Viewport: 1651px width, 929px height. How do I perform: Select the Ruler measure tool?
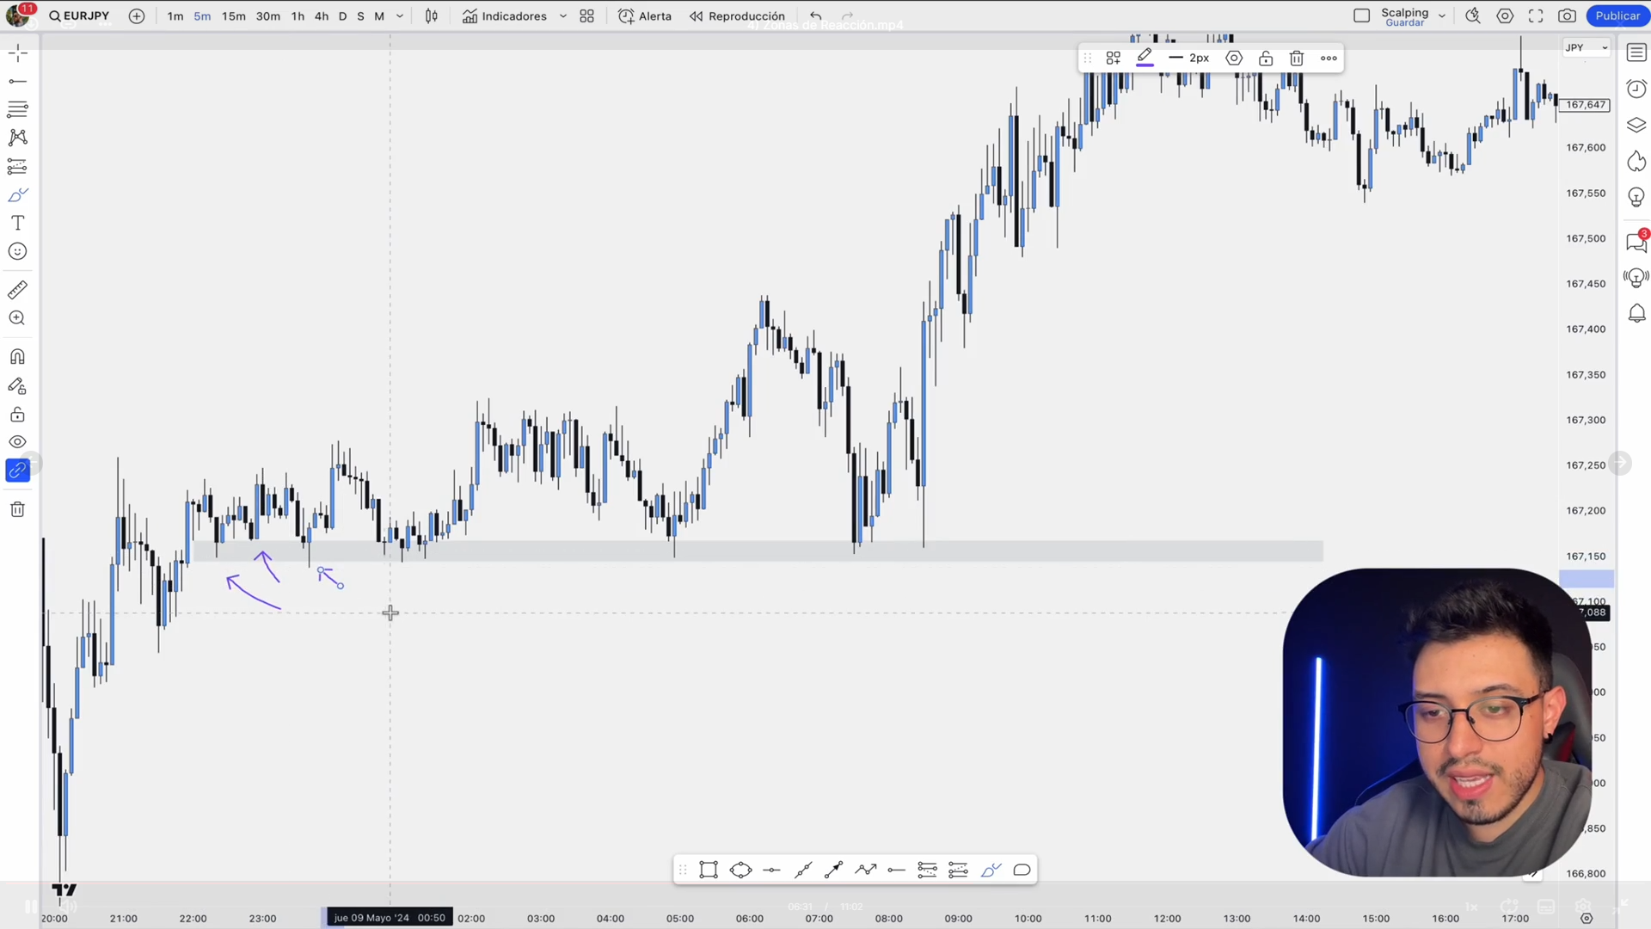click(x=17, y=290)
